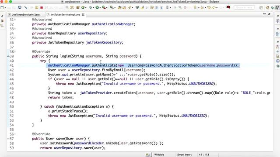Open the New wizard dropdown arrow
280x157 pixels.
click(5, 8)
